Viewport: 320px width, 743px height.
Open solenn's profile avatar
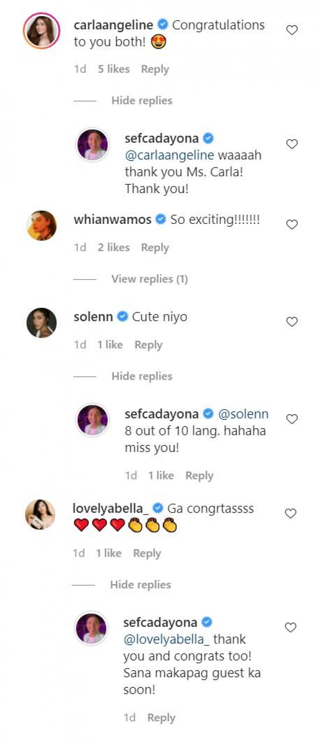click(42, 323)
